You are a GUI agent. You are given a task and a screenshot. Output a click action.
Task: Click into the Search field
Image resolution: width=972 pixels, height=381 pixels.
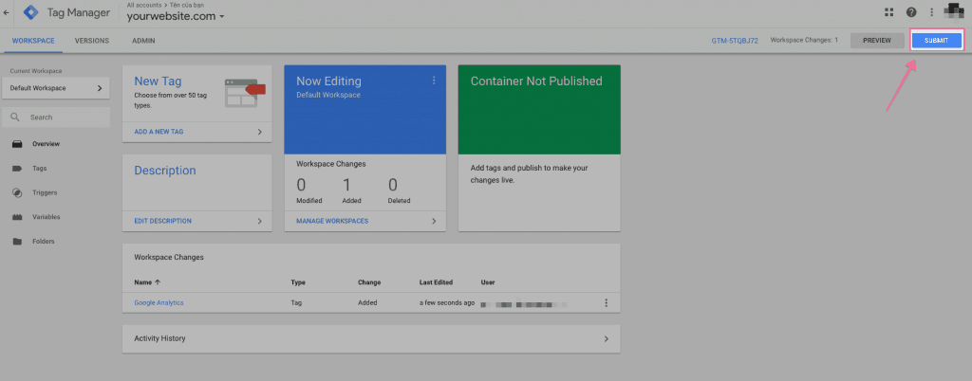click(56, 117)
